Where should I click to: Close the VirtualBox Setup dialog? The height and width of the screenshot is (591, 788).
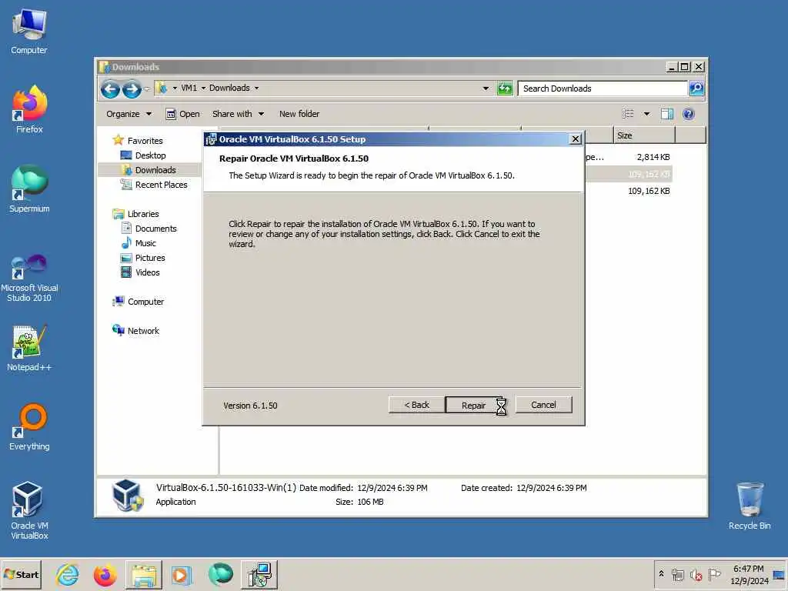[576, 139]
